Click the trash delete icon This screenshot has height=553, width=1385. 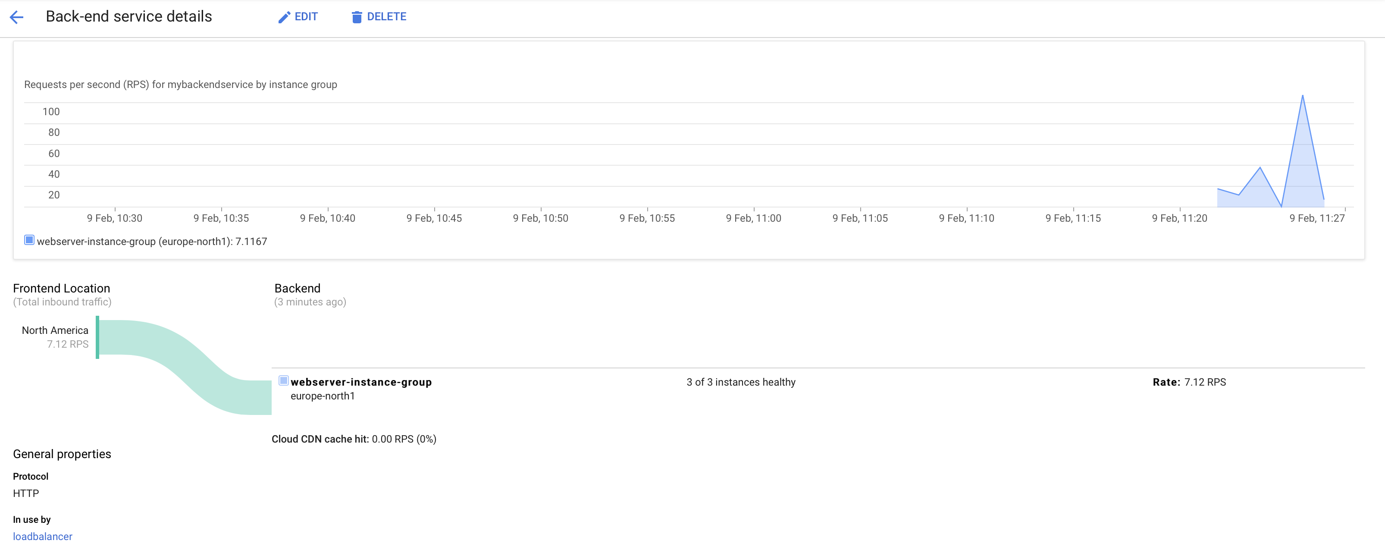pos(357,17)
